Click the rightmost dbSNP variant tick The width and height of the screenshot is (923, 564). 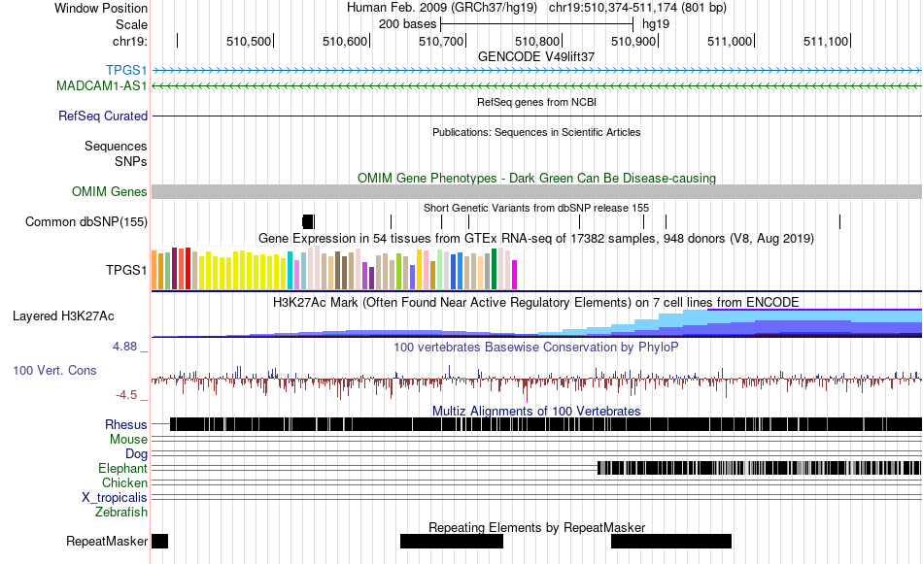point(840,221)
